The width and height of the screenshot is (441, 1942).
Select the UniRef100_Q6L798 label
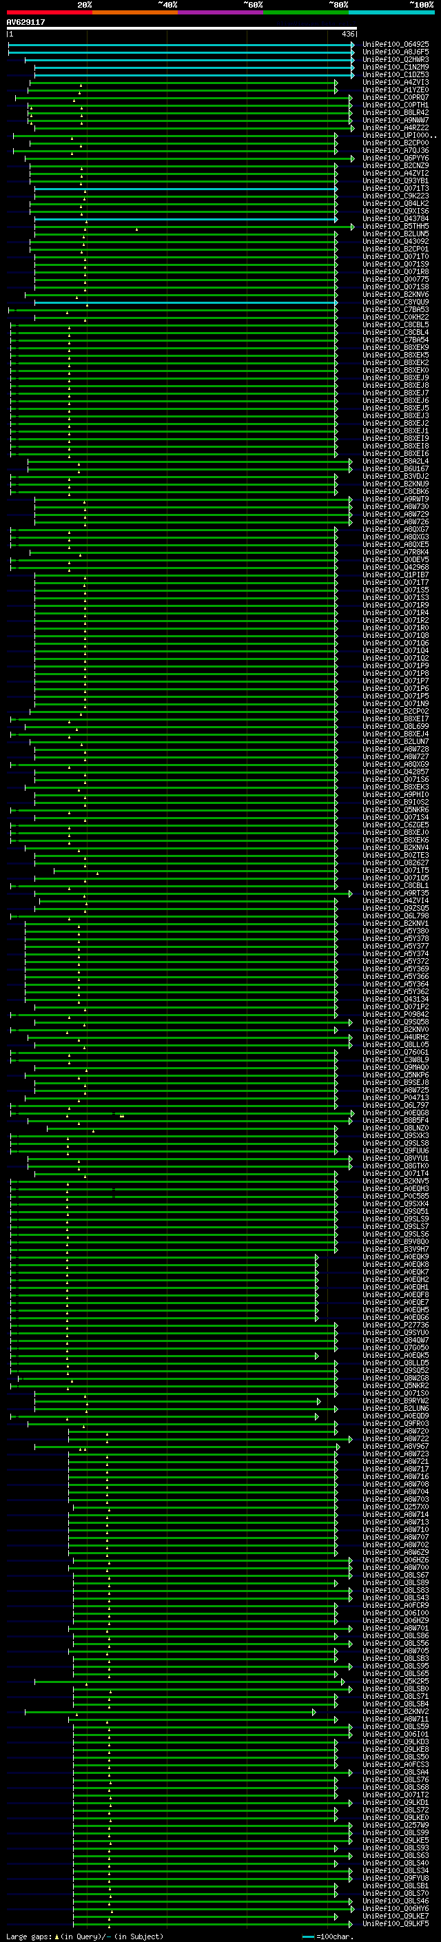tap(396, 916)
